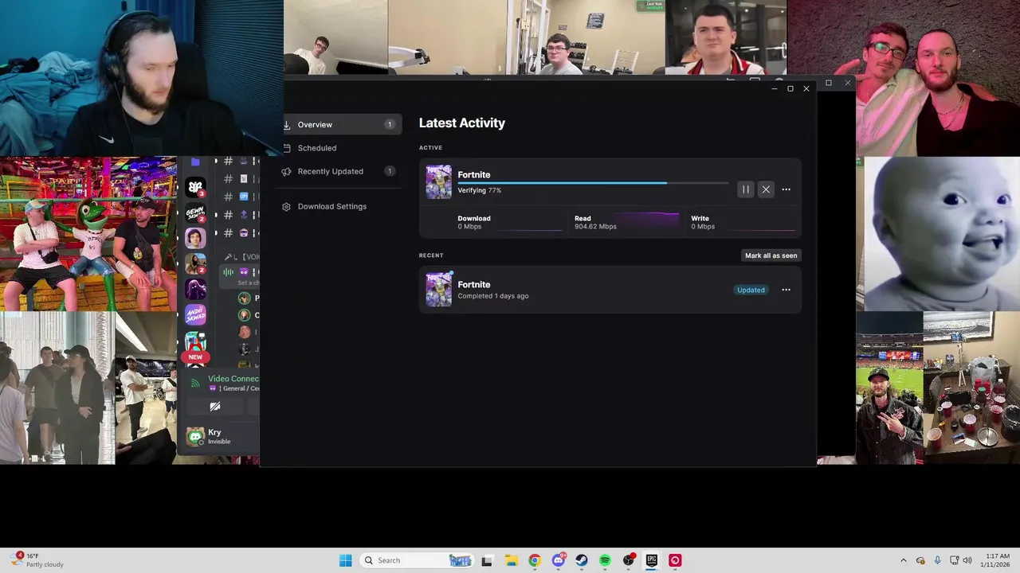Click the Latest Activity heading

pos(462,123)
